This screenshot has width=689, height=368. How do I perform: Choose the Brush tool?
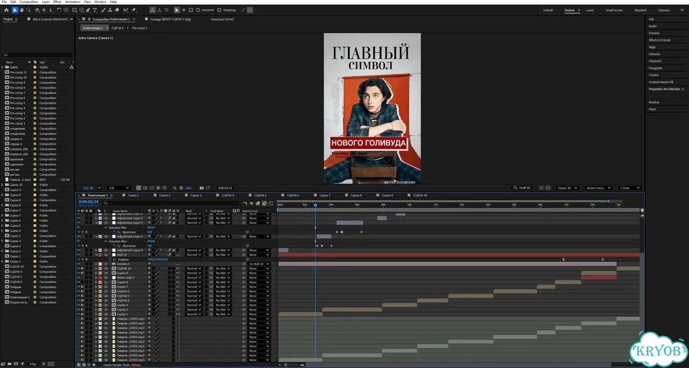104,10
